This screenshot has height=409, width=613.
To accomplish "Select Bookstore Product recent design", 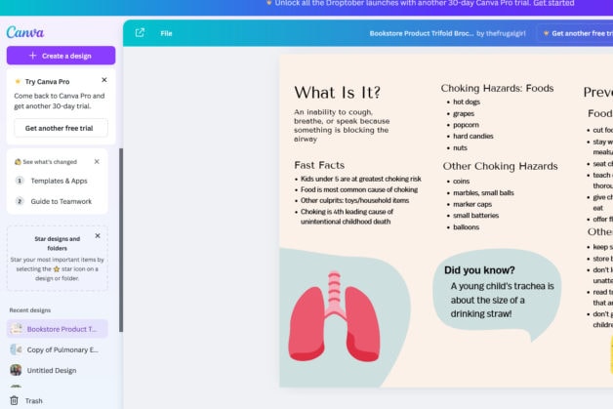I will pyautogui.click(x=61, y=329).
